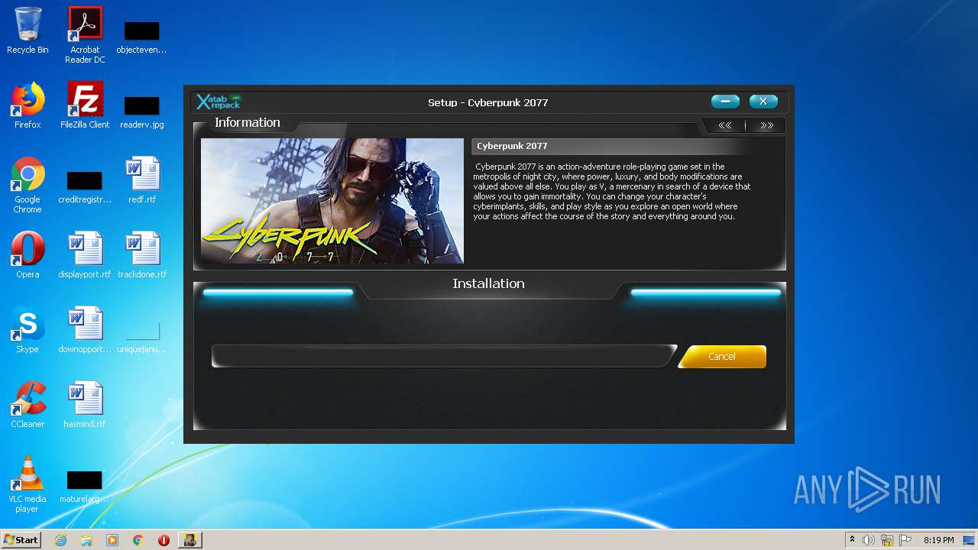Open media player taskbar icon
This screenshot has width=978, height=550.
click(x=112, y=540)
